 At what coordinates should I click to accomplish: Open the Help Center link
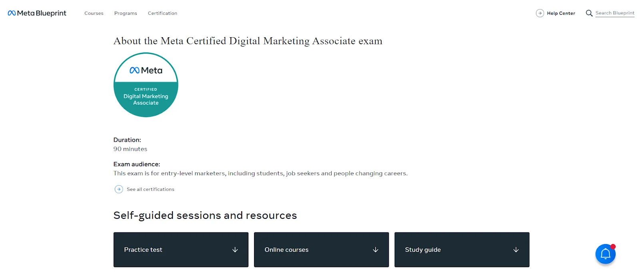tap(561, 13)
